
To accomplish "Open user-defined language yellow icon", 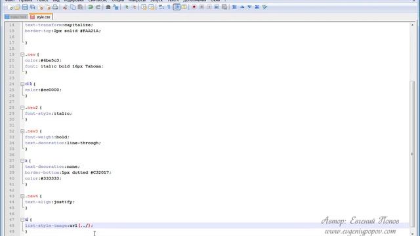I will (x=184, y=7).
